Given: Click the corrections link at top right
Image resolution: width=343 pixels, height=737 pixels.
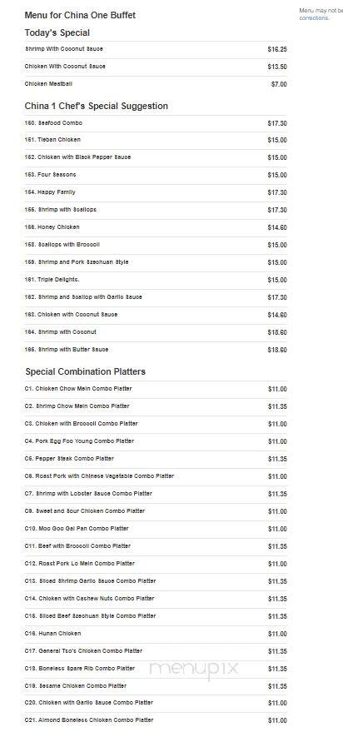Looking at the screenshot, I should point(314,17).
